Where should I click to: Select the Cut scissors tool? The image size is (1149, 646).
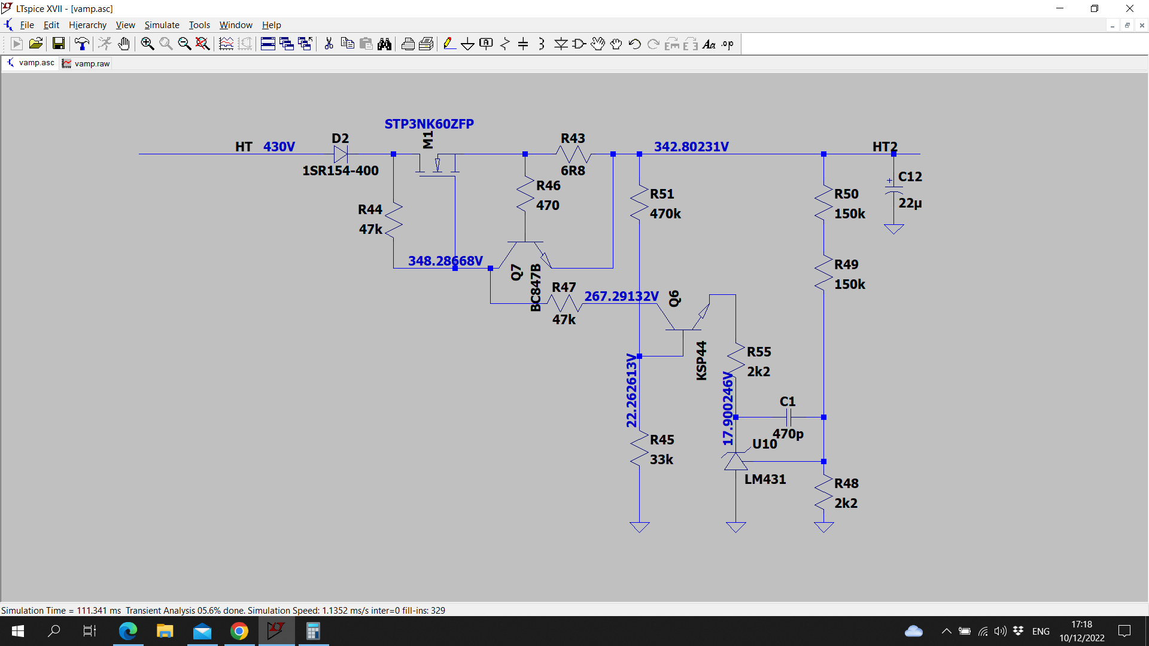click(329, 44)
